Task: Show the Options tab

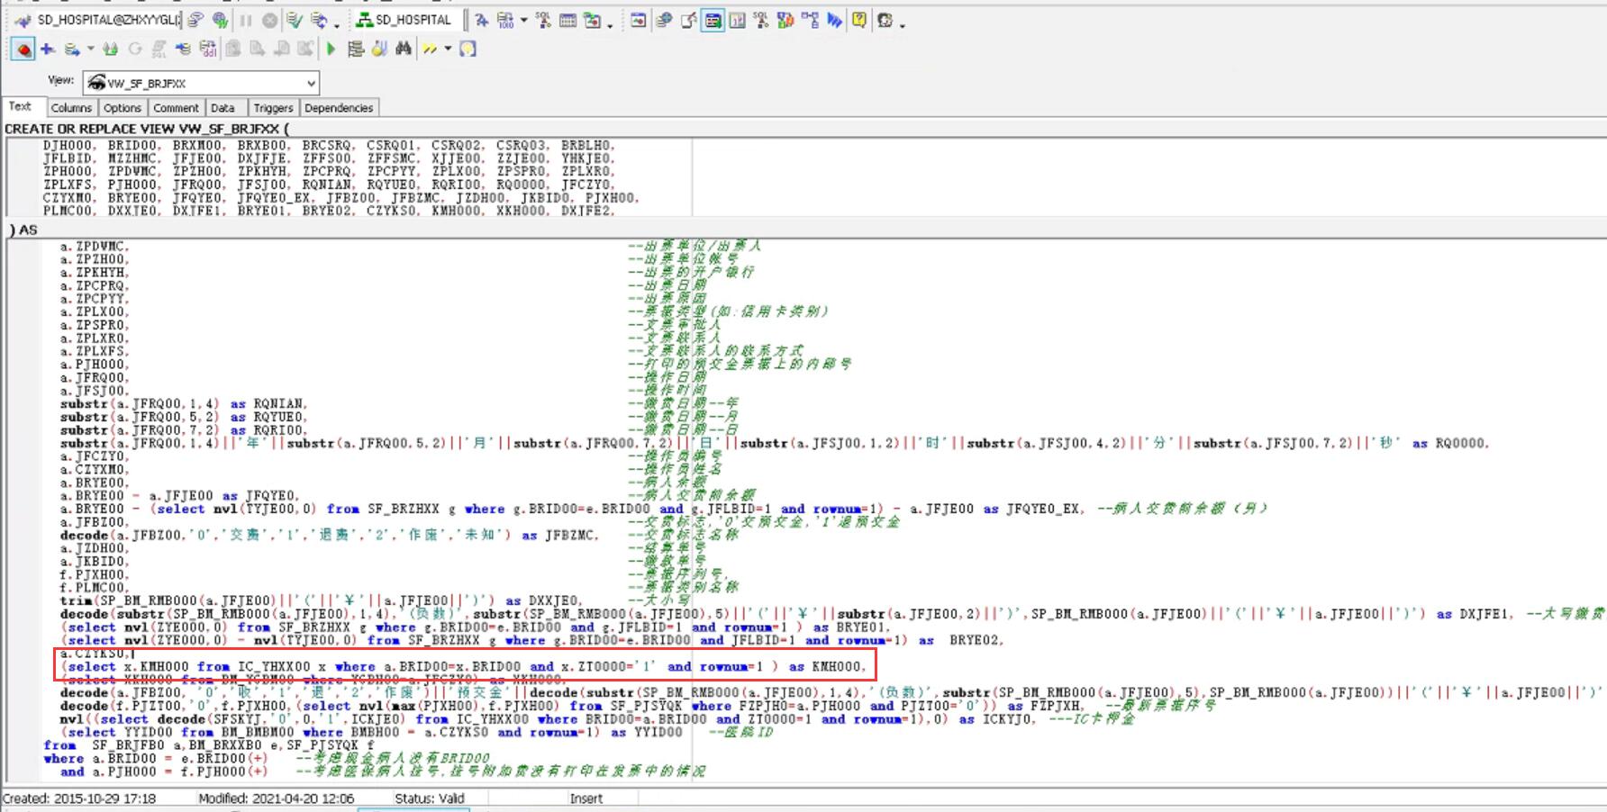Action: pyautogui.click(x=123, y=108)
